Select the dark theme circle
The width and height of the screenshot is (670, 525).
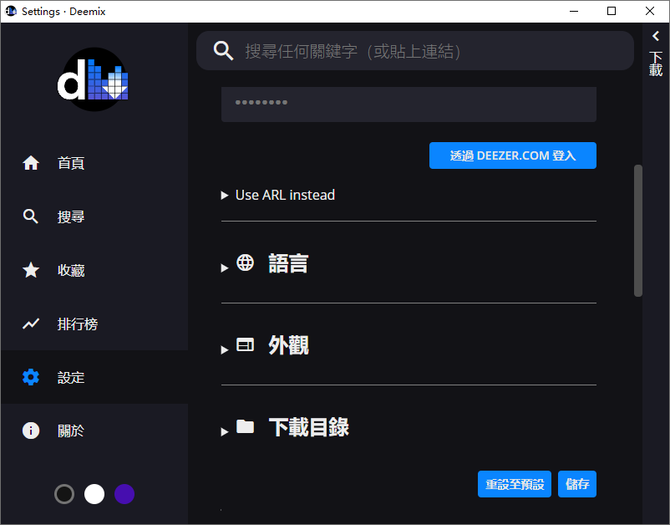point(64,494)
